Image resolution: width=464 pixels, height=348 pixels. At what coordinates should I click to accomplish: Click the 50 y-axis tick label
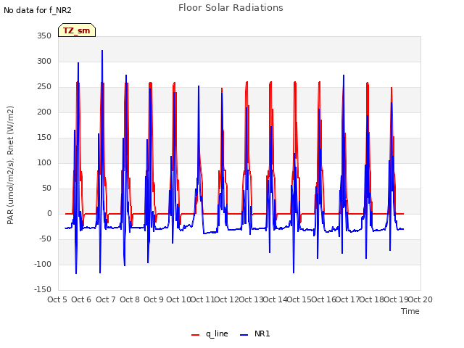click(x=46, y=188)
